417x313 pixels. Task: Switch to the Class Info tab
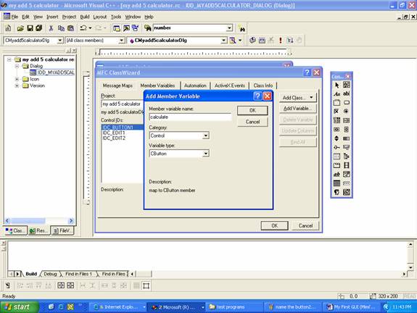tap(263, 85)
